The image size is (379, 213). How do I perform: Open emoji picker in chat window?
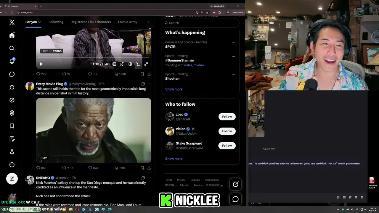coord(356,197)
